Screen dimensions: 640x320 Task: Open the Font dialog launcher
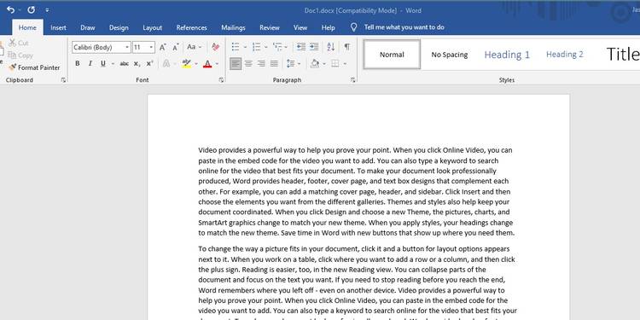(x=221, y=80)
